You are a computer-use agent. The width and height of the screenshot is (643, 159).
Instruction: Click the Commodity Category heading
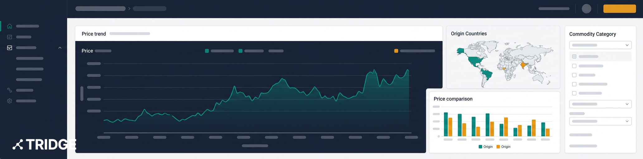pyautogui.click(x=593, y=34)
